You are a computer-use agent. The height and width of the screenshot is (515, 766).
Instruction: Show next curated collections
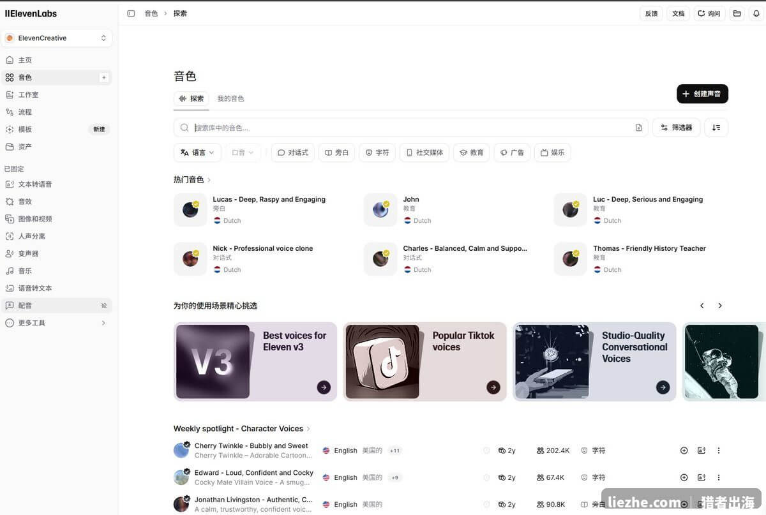[x=720, y=306]
